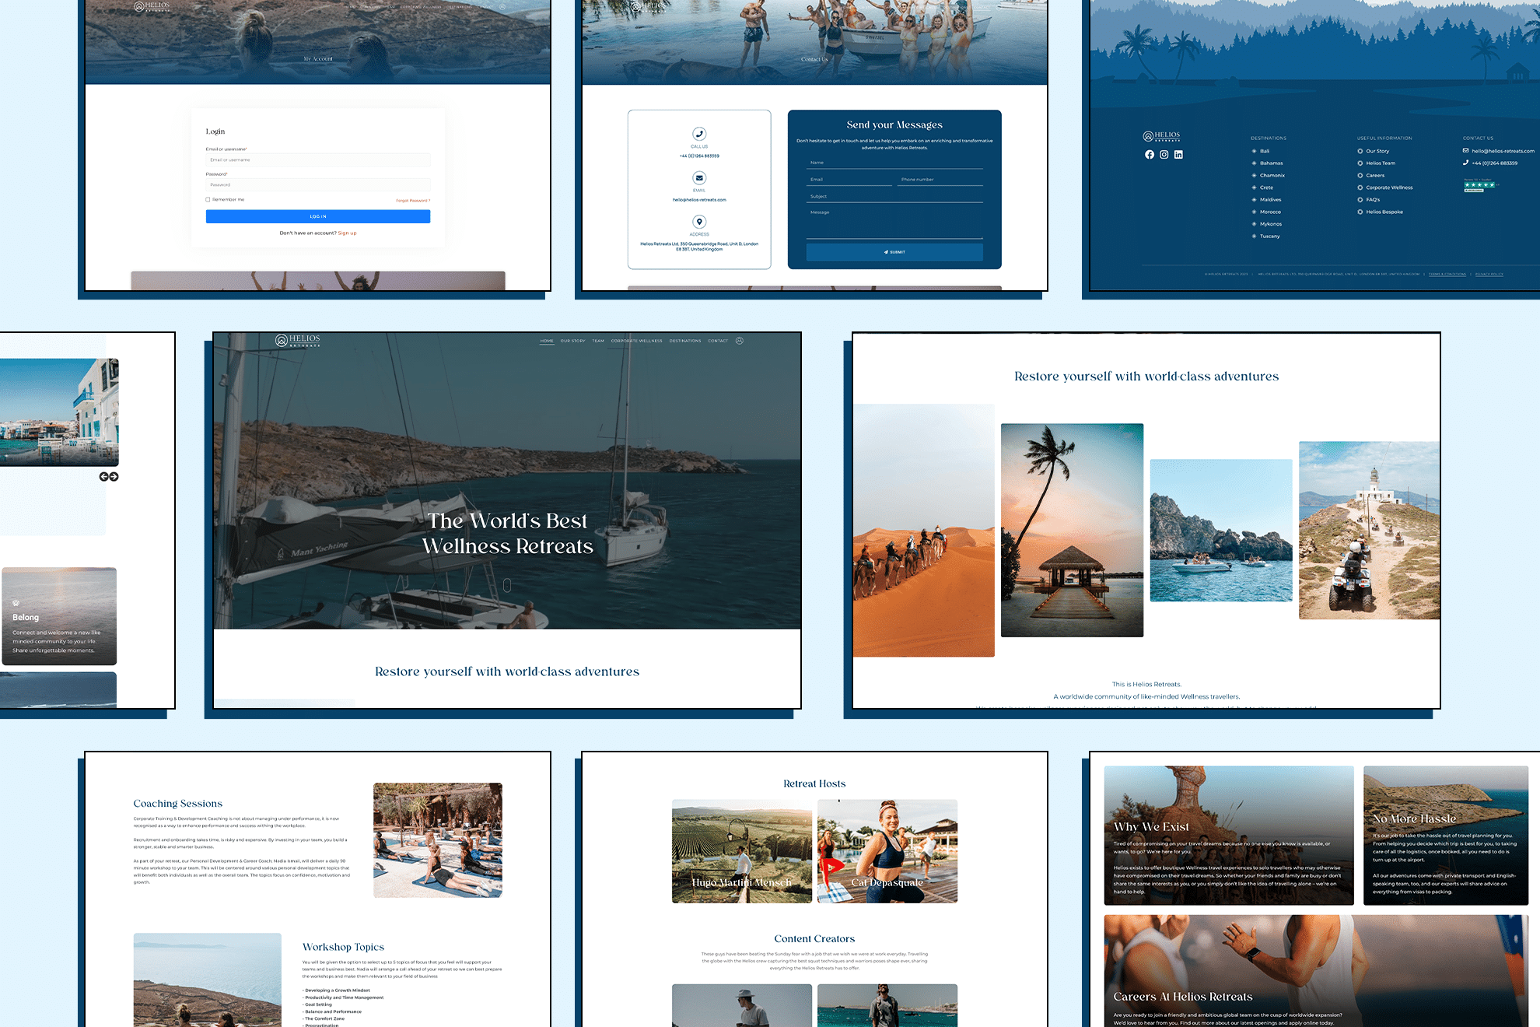Click the Phone number field
Image resolution: width=1540 pixels, height=1027 pixels.
tap(940, 180)
